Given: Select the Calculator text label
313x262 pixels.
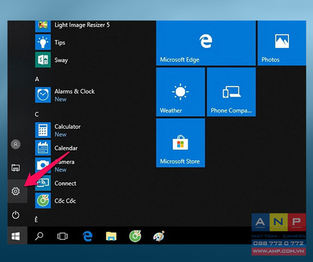Looking at the screenshot, I should click(68, 126).
